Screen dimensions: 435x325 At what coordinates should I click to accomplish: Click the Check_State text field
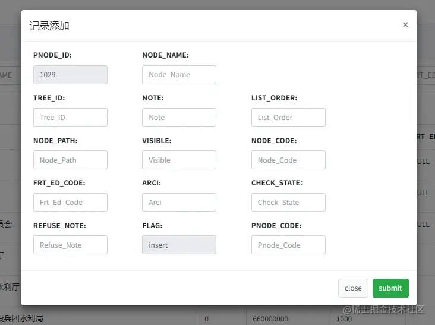(288, 203)
